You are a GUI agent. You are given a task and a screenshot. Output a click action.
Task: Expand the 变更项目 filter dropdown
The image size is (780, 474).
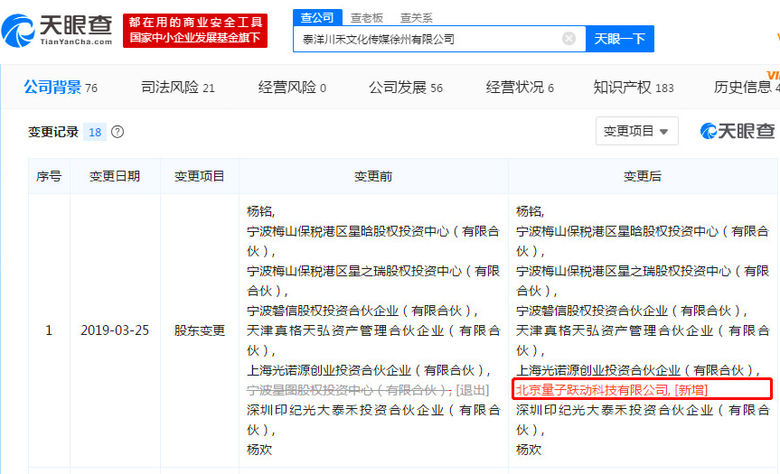[636, 131]
